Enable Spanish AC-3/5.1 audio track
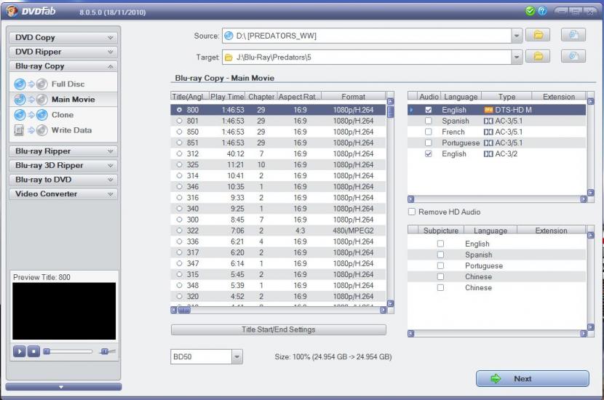 click(429, 121)
